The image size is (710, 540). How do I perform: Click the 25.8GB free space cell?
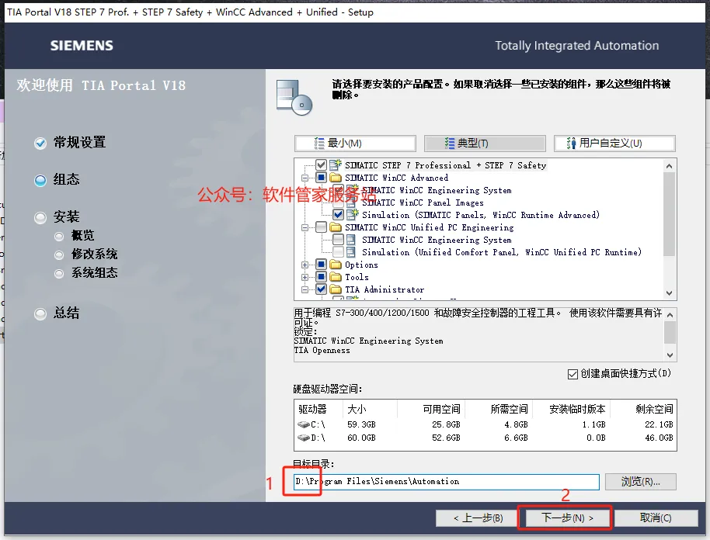pyautogui.click(x=446, y=424)
